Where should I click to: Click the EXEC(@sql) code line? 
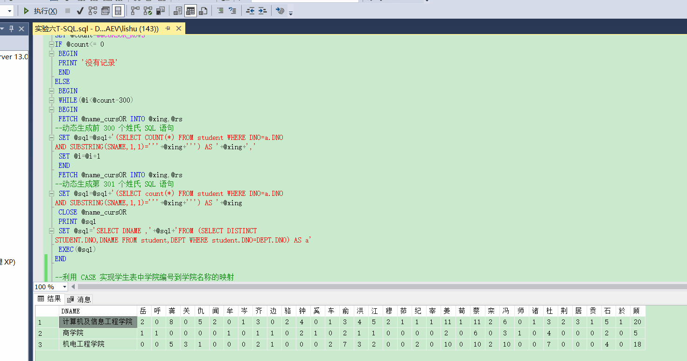pyautogui.click(x=77, y=250)
